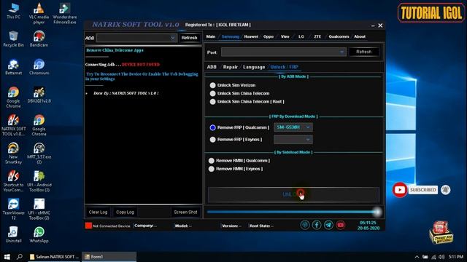This screenshot has height=262, width=467.
Task: Launch MRT_3.57.exe desktop shortcut
Action: point(39,153)
